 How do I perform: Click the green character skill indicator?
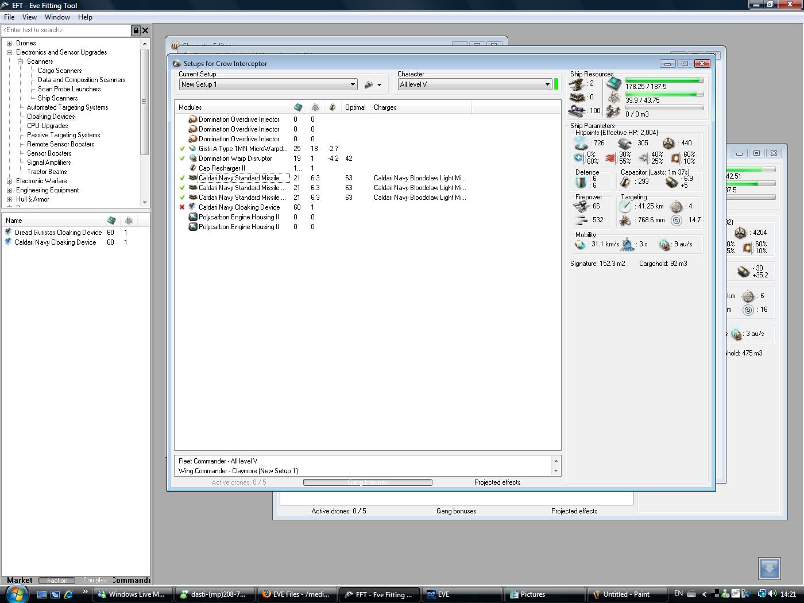tap(556, 84)
